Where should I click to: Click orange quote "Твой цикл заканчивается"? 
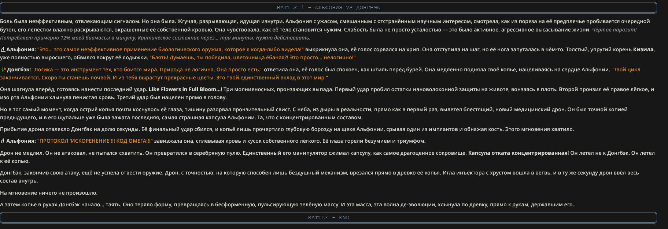(320, 74)
